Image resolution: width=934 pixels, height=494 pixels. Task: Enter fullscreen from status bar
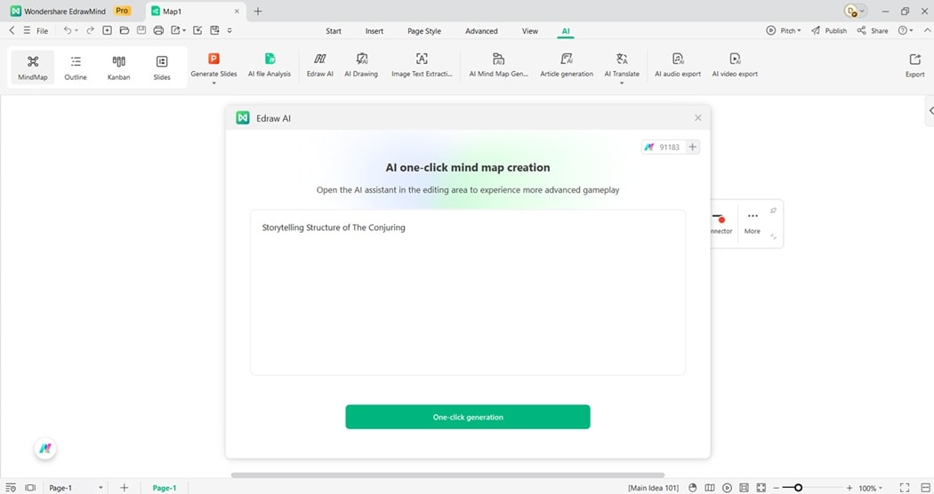pyautogui.click(x=905, y=488)
